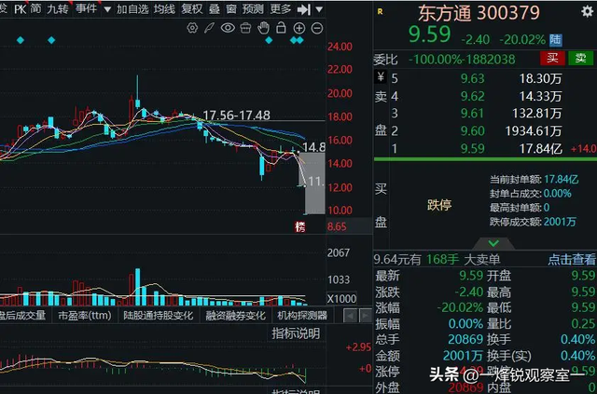Click the first cyan diamond event marker
Screen dimensions: 597x394
21,40
